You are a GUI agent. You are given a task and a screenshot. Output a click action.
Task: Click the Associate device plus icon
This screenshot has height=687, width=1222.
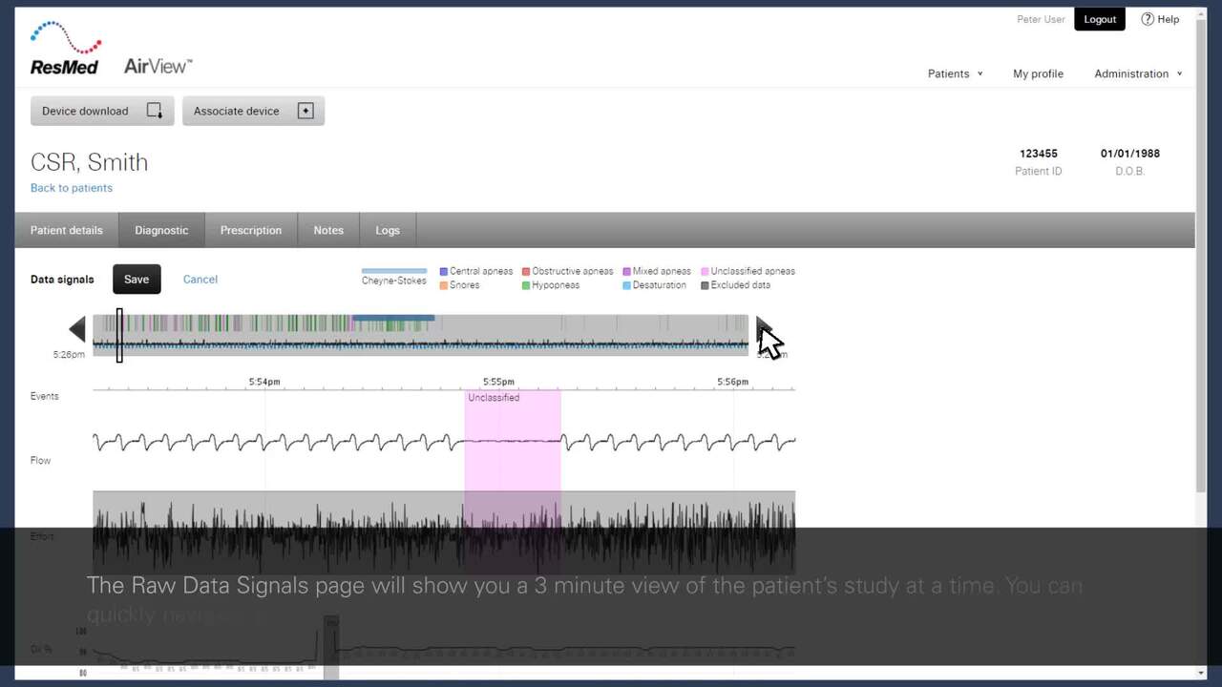[305, 111]
